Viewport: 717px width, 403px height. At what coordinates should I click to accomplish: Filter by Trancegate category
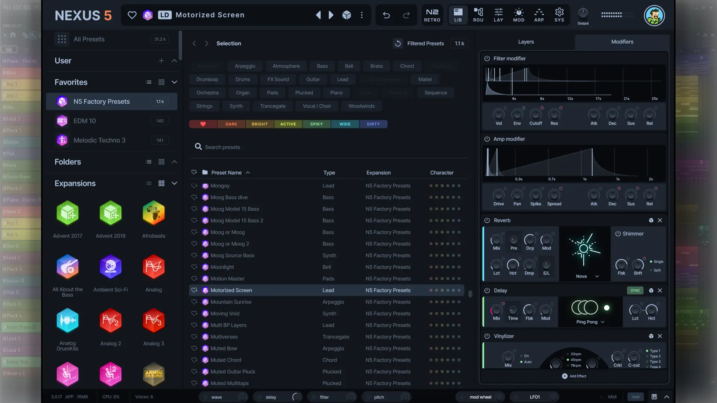point(273,106)
